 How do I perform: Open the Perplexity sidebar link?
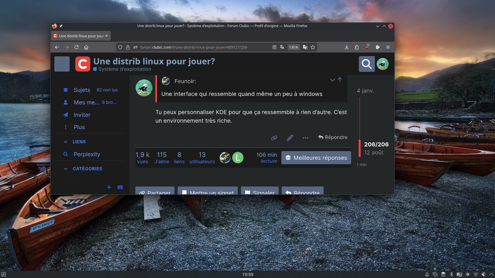pos(87,154)
